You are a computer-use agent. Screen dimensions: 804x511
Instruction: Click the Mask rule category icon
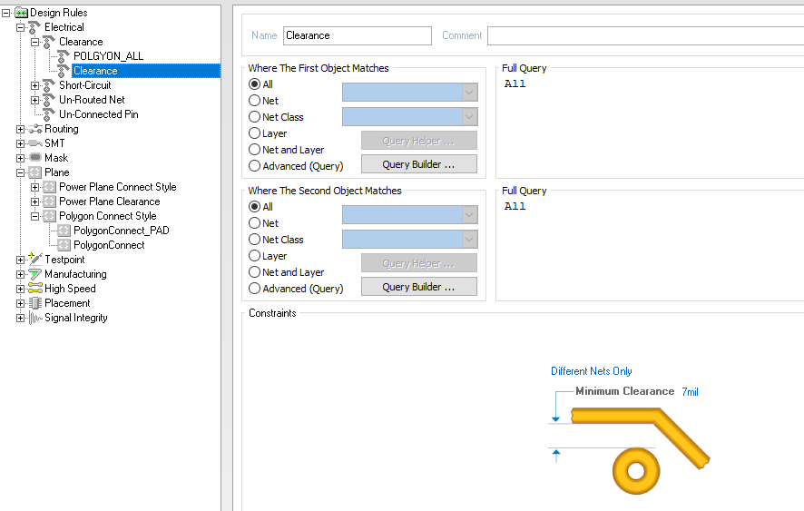pos(35,158)
